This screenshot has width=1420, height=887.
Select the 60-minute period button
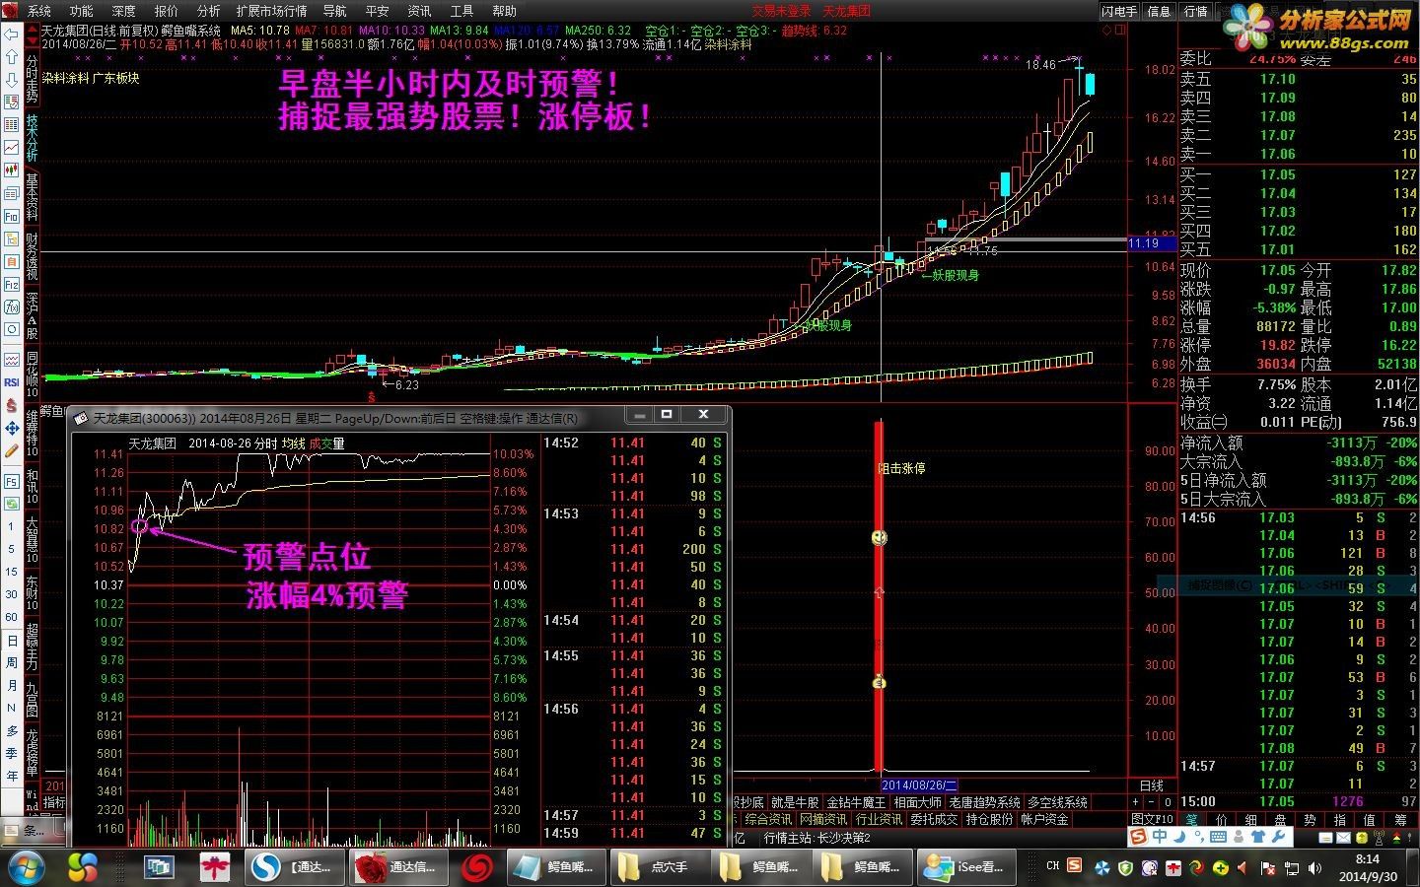[11, 617]
